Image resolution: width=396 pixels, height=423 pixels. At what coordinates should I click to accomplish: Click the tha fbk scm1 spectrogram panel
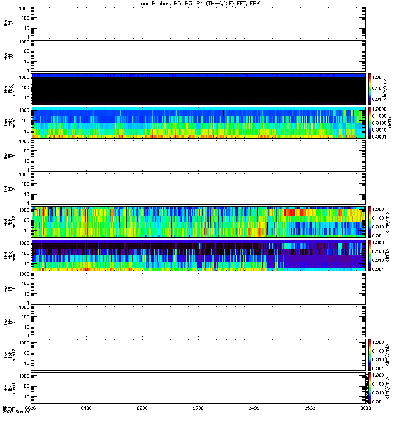199,123
